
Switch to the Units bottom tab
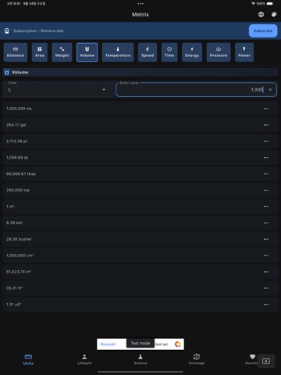(x=28, y=359)
